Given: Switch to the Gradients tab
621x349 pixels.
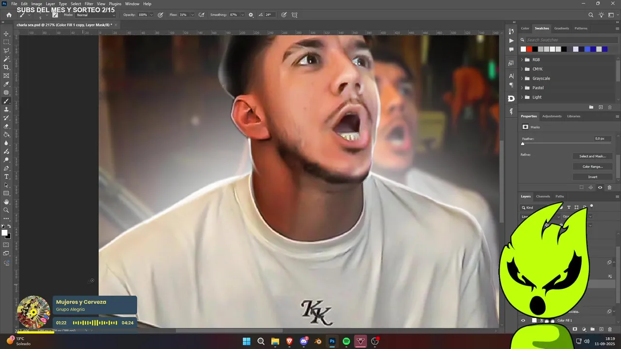Looking at the screenshot, I should click(x=562, y=29).
